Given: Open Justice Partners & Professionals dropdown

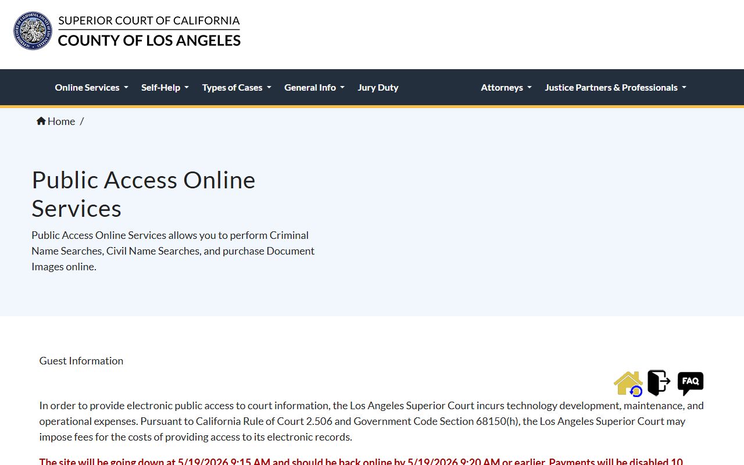Looking at the screenshot, I should click(x=616, y=87).
